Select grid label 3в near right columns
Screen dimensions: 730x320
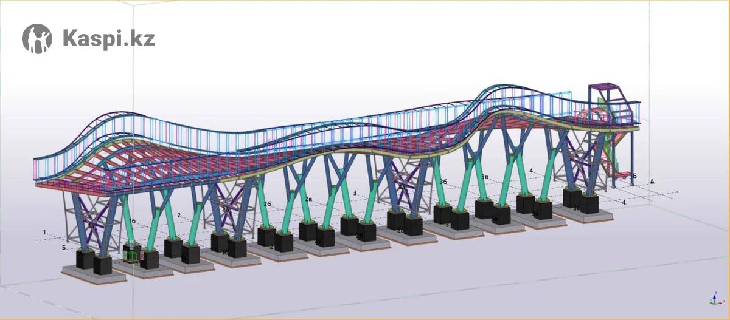(x=485, y=177)
